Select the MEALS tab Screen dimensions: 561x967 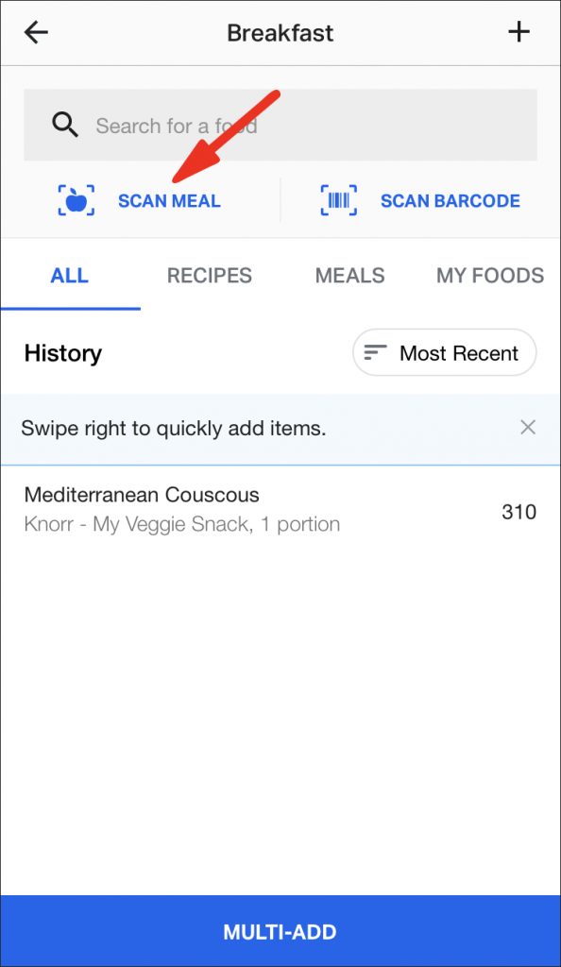pyautogui.click(x=349, y=275)
